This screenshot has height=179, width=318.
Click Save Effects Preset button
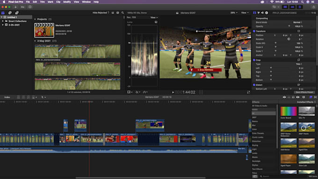click(x=304, y=92)
